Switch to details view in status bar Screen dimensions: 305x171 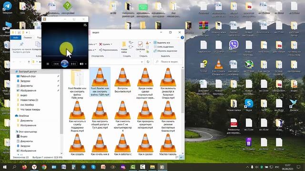[x=177, y=157]
